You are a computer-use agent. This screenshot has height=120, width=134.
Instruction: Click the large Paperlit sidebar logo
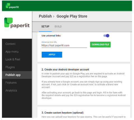click(17, 23)
